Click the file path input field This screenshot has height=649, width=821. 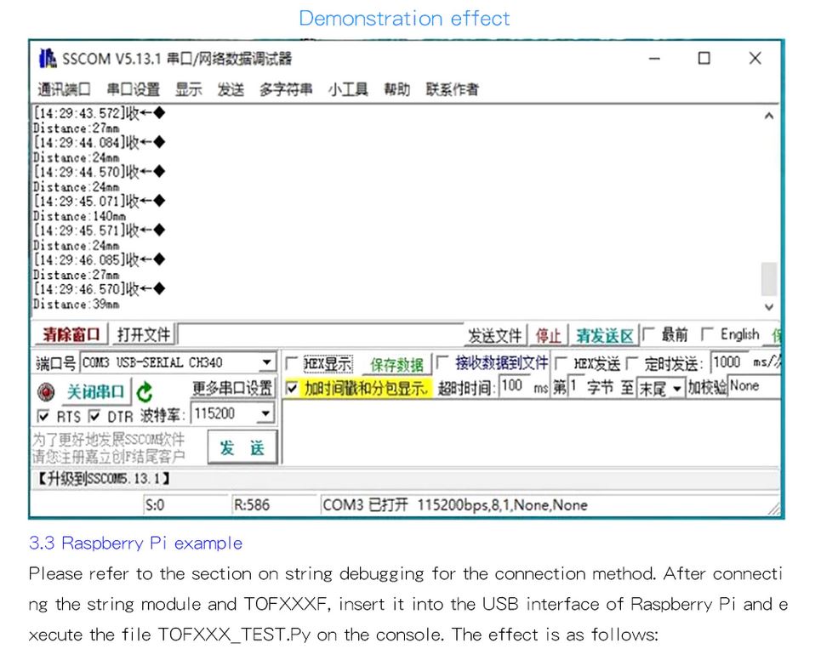(x=321, y=334)
